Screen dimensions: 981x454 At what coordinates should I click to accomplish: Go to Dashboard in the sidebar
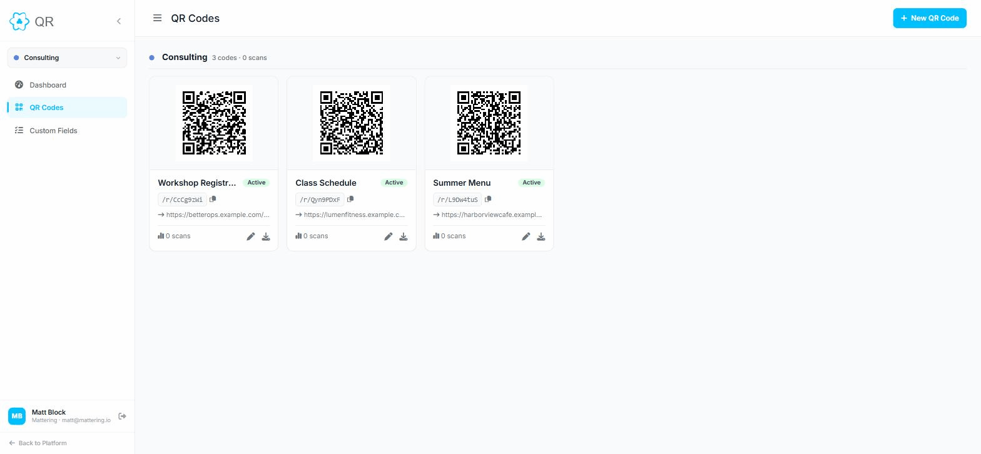coord(67,85)
